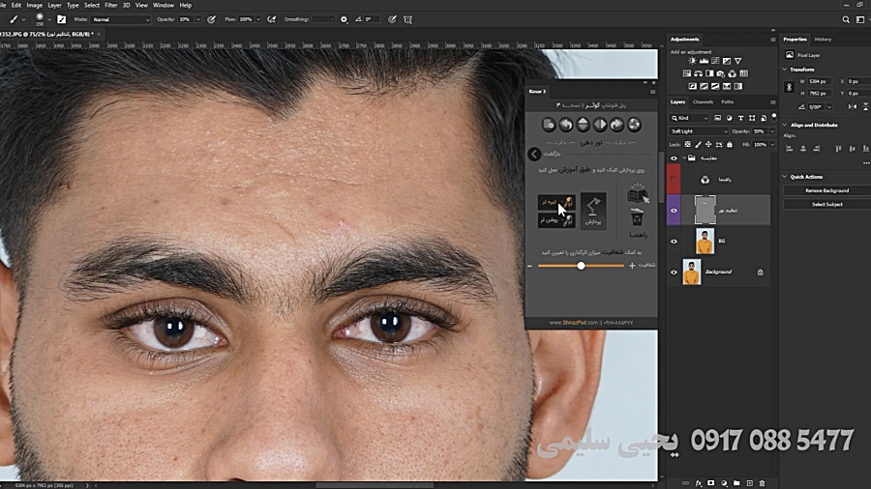The width and height of the screenshot is (871, 489).
Task: Open the Flow dropdown arrow
Action: pos(258,19)
